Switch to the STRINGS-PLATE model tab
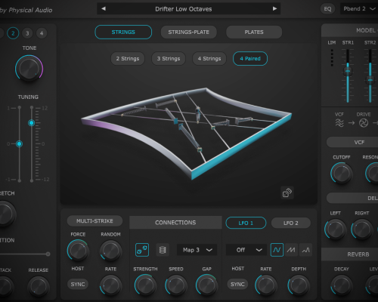The height and width of the screenshot is (302, 378). click(x=189, y=32)
